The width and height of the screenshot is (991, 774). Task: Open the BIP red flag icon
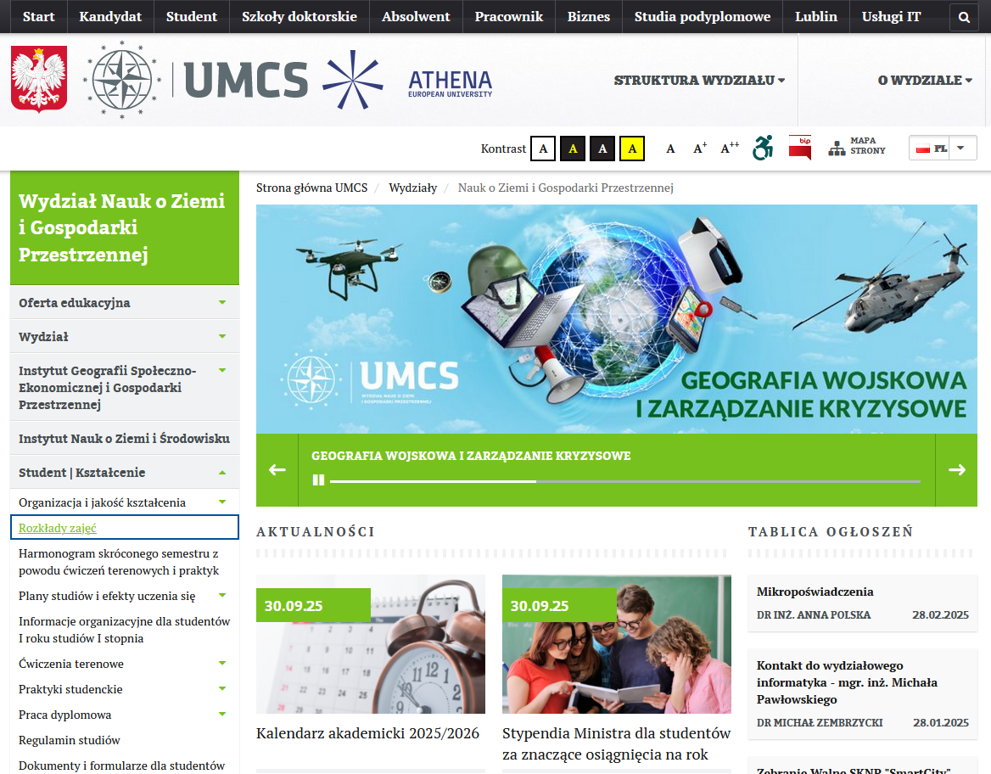coord(800,148)
